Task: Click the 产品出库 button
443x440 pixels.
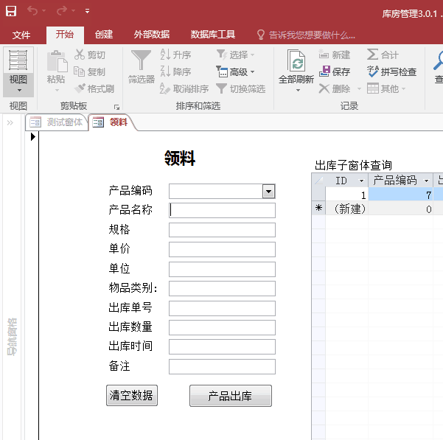Action: coord(231,396)
